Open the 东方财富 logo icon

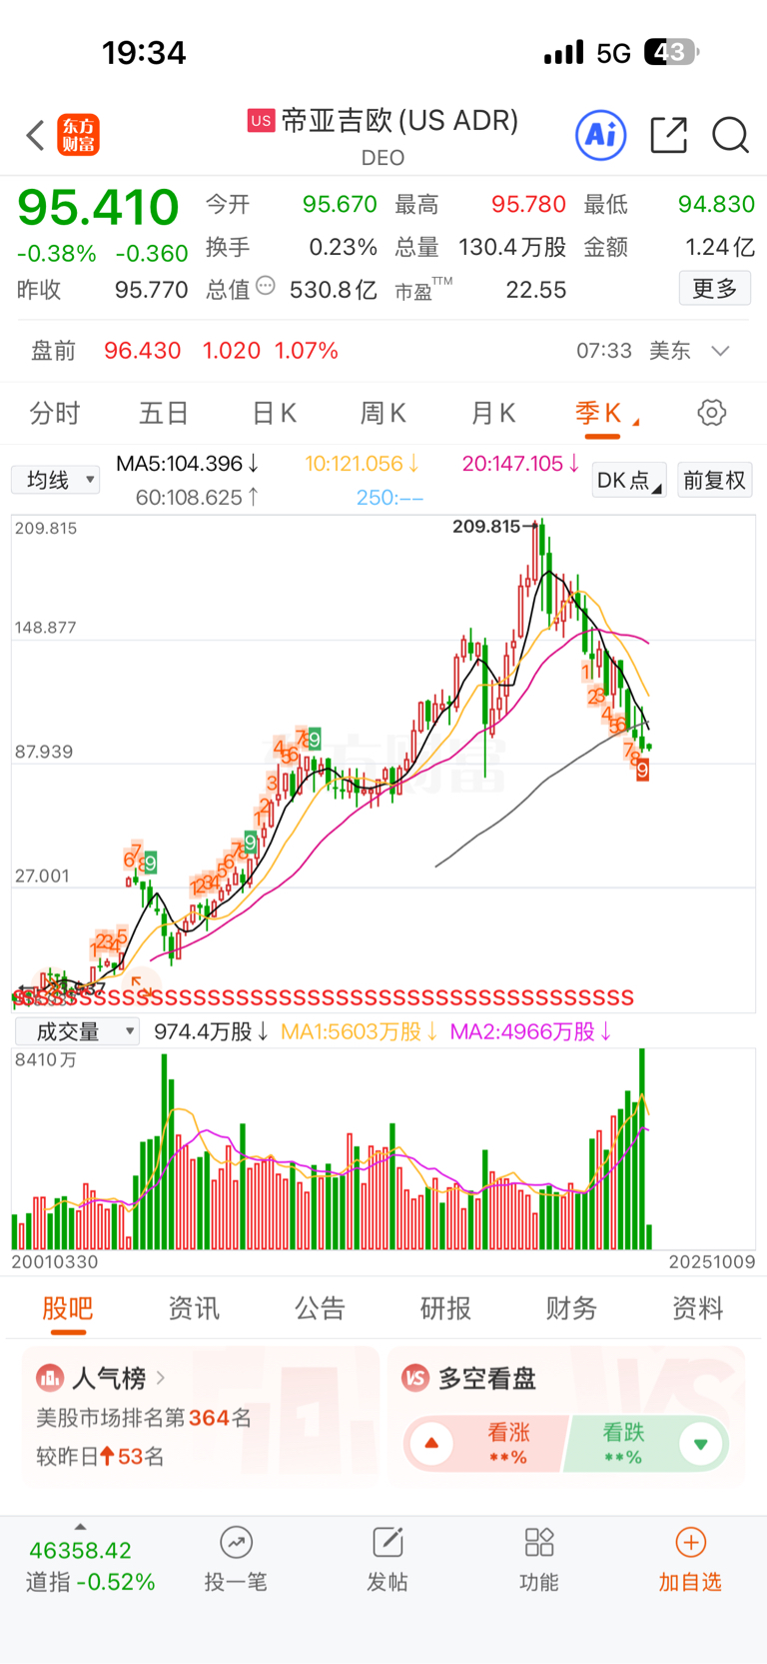[x=79, y=135]
